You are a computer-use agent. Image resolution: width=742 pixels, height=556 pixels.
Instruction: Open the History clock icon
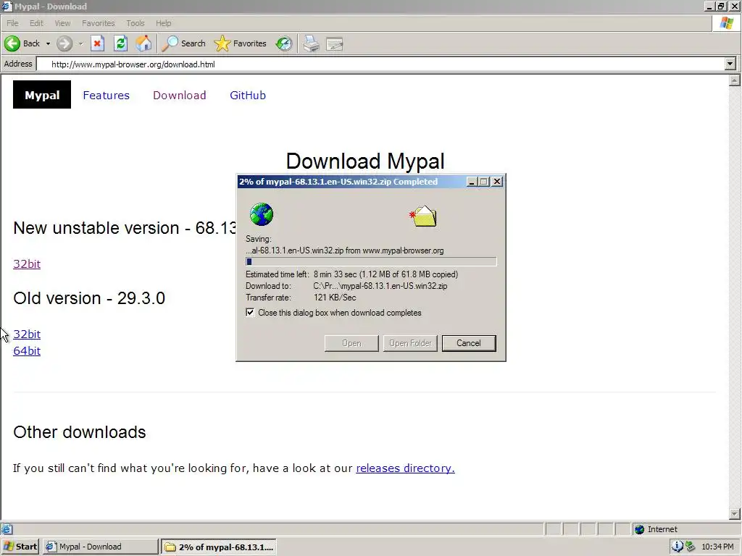pos(284,43)
